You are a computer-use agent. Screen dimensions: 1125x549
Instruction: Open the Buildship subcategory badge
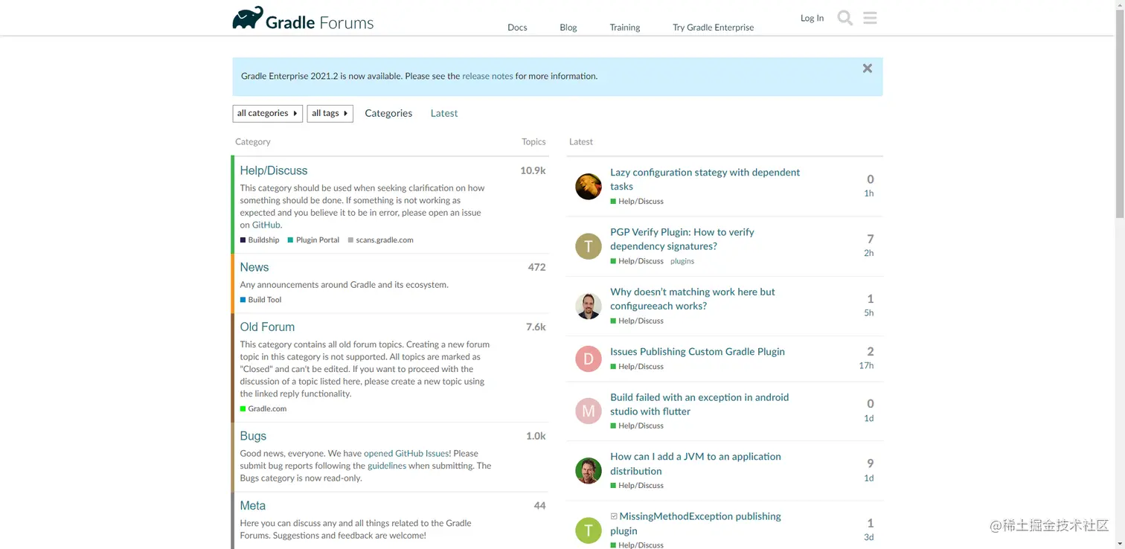(263, 240)
